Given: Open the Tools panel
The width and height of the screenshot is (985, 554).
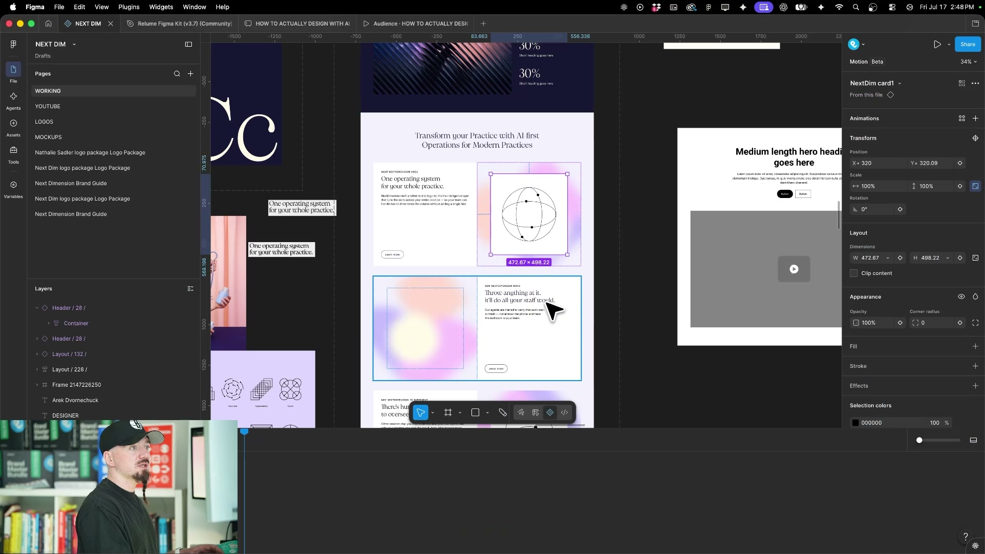Looking at the screenshot, I should coord(13,155).
